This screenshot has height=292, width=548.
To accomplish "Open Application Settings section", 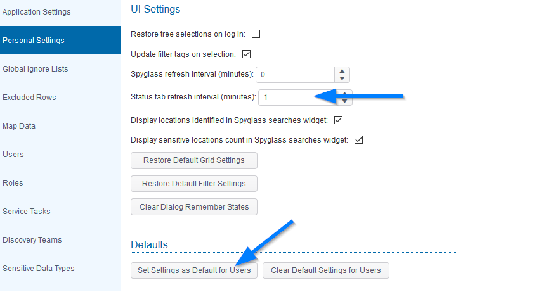I will tap(37, 12).
